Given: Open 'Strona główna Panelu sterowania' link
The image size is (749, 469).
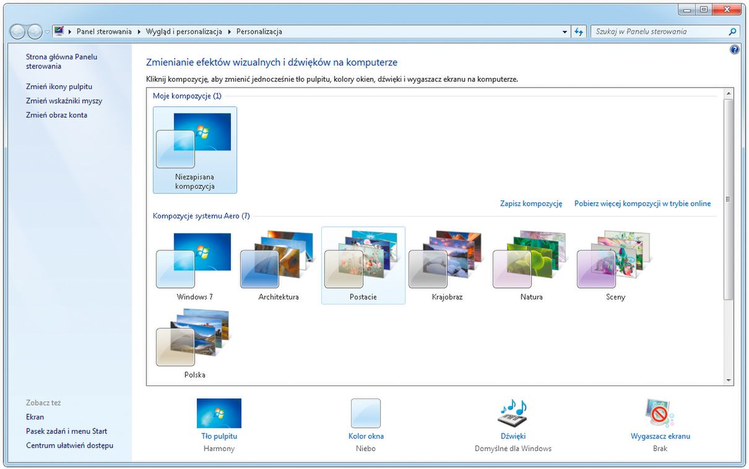Looking at the screenshot, I should point(61,61).
